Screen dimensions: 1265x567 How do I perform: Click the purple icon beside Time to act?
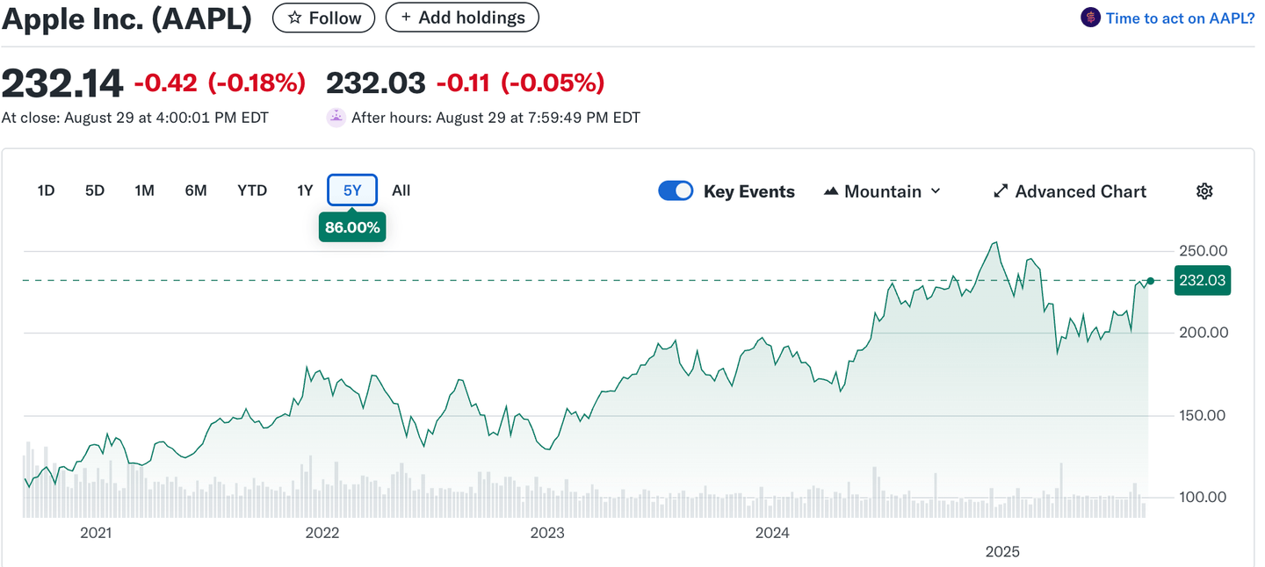click(1090, 18)
